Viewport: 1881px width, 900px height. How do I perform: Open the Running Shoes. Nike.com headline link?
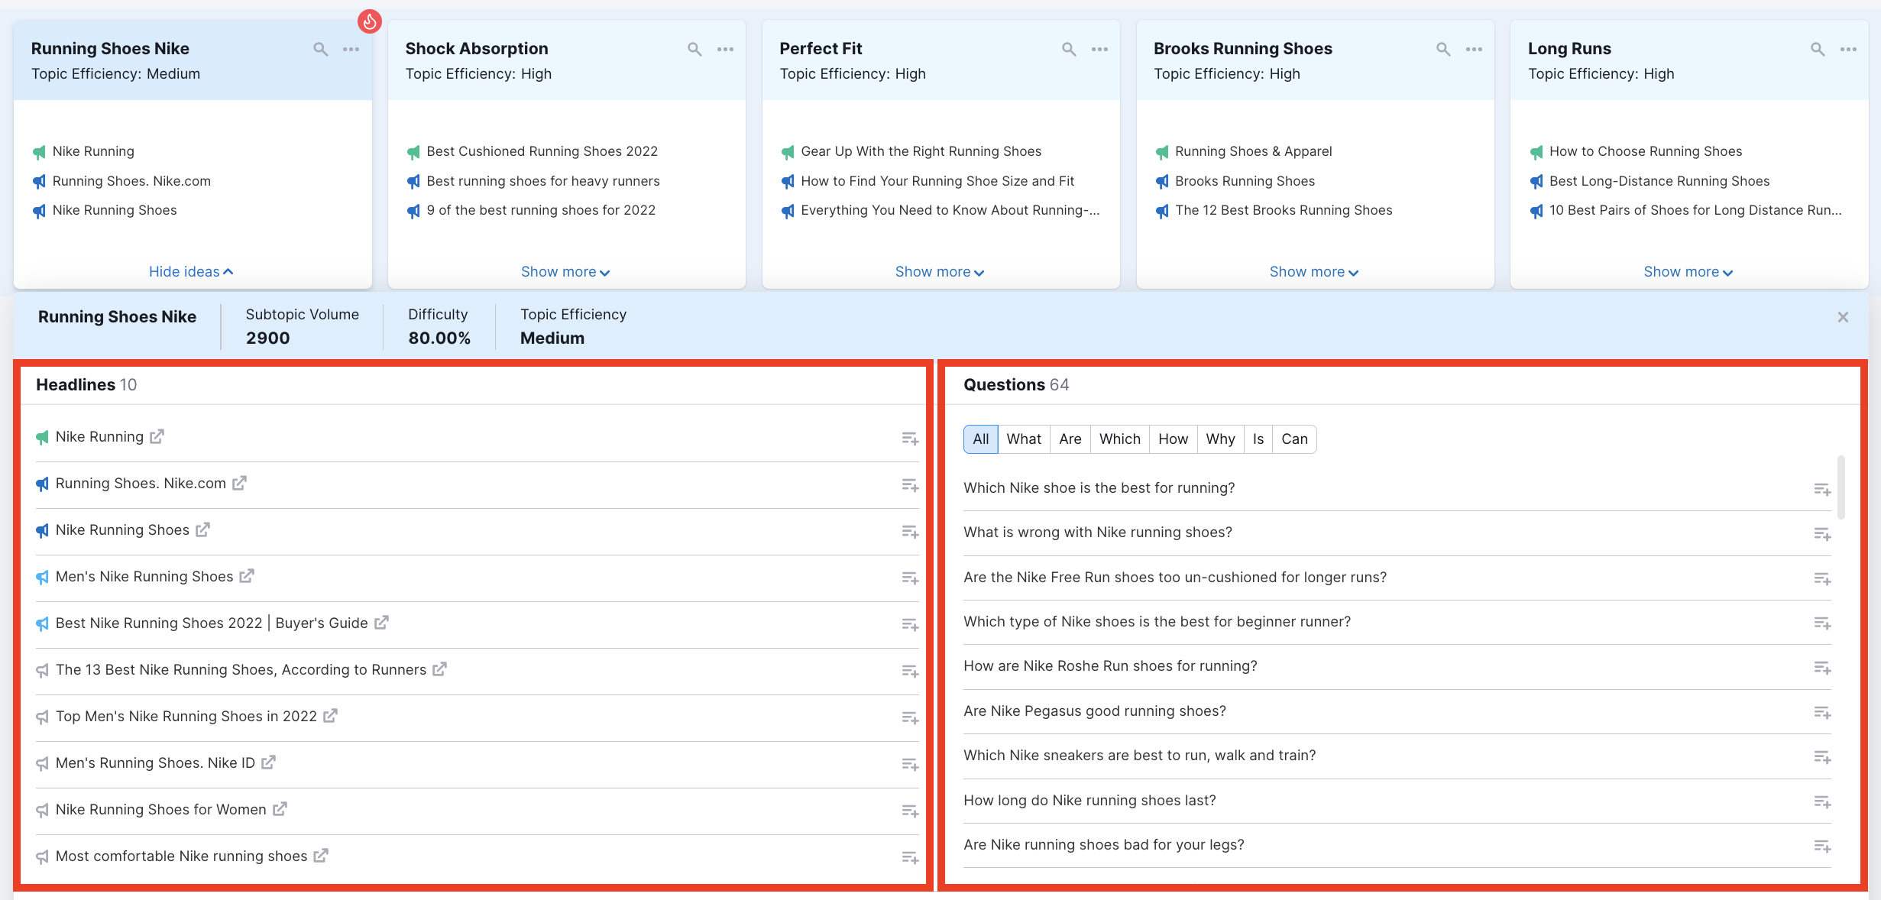tap(240, 483)
